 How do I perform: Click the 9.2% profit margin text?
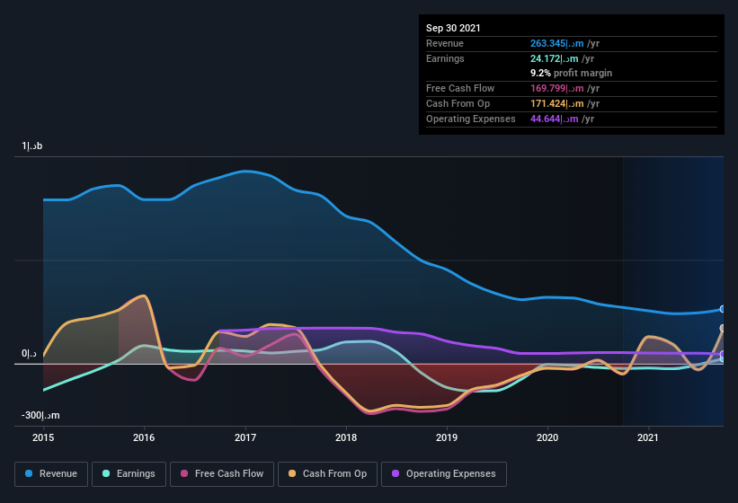click(x=572, y=74)
